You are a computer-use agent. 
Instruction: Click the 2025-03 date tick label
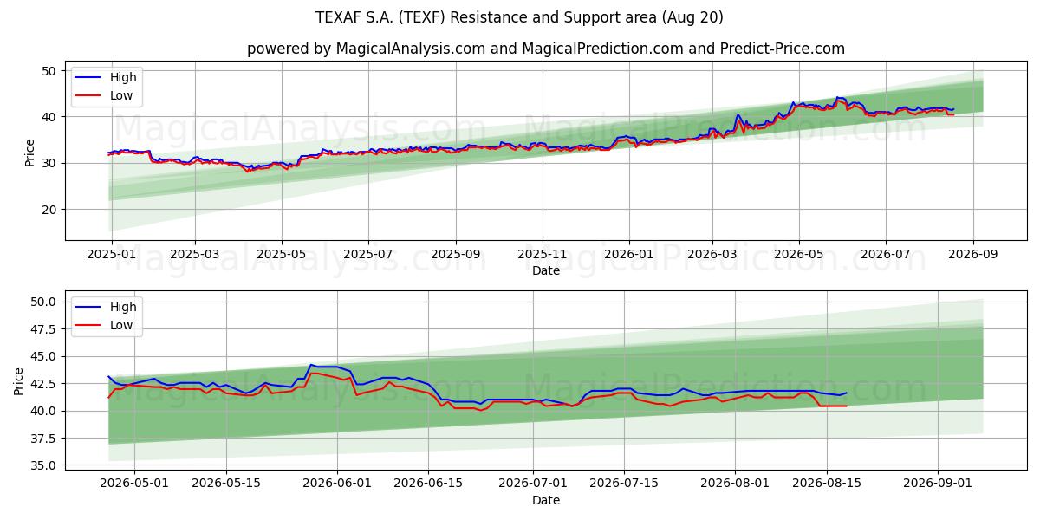(194, 254)
